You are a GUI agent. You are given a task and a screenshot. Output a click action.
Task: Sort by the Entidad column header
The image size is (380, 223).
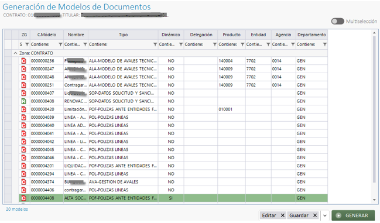point(258,35)
